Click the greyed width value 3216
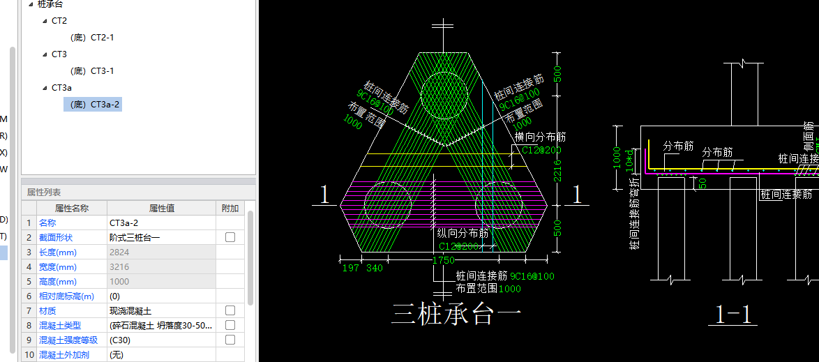 coord(161,267)
